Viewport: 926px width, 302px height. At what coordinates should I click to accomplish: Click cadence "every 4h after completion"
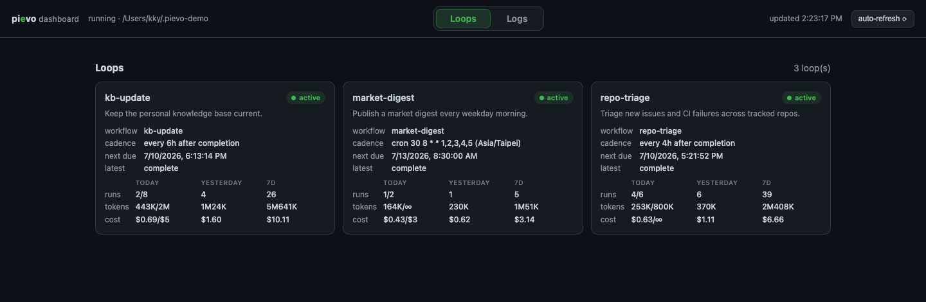pos(687,143)
